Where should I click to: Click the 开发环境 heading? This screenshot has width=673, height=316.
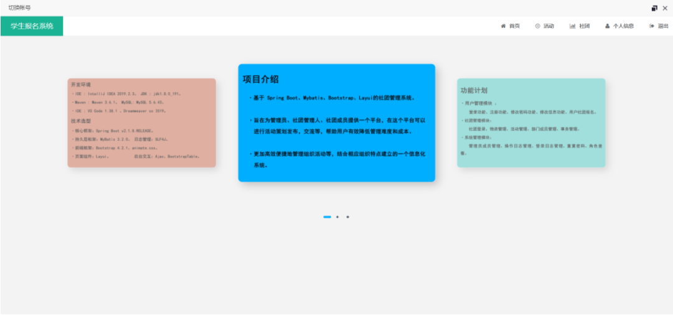[81, 85]
